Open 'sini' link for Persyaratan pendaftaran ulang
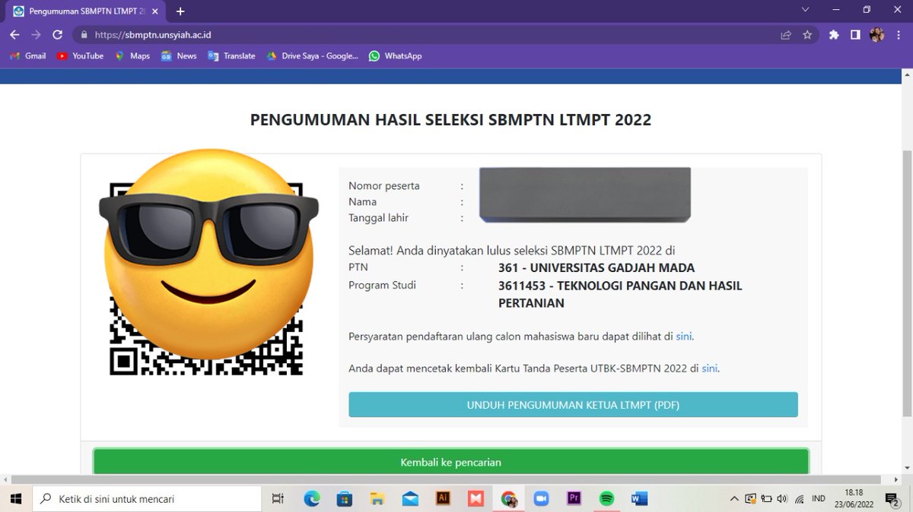 [x=684, y=337]
